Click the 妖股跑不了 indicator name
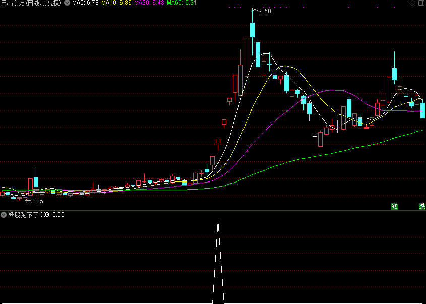This screenshot has height=304, width=426. coord(23,215)
